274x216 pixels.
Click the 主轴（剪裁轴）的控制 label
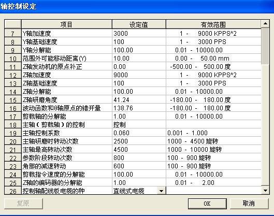(54, 125)
